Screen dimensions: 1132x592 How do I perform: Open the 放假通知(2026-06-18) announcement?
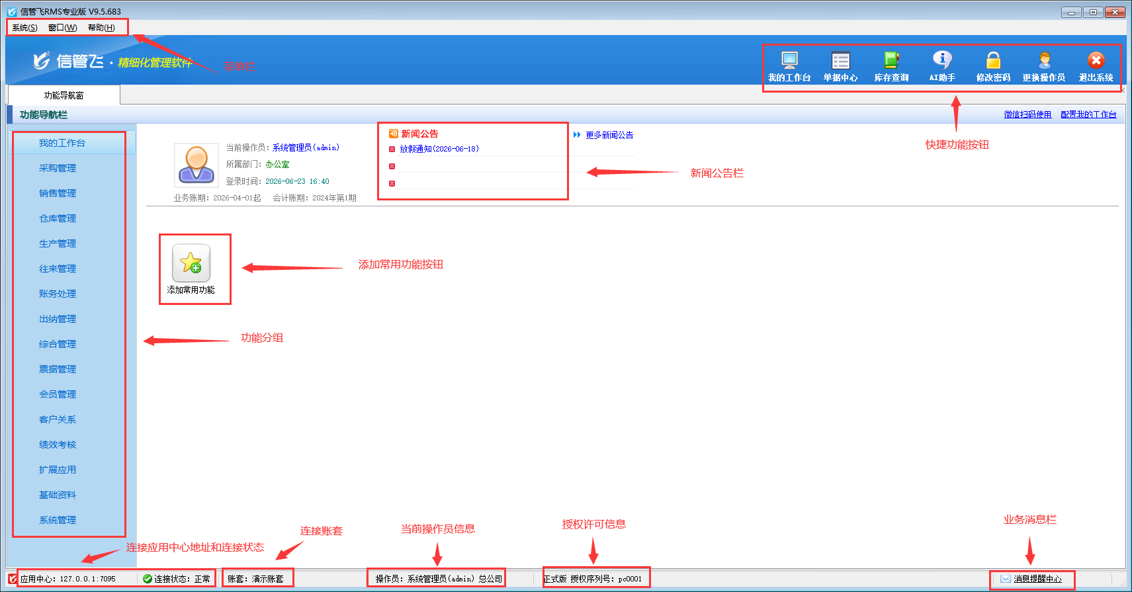439,149
